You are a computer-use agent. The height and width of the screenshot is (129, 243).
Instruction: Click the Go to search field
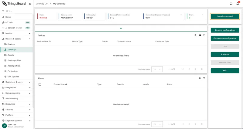(x=16, y=11)
